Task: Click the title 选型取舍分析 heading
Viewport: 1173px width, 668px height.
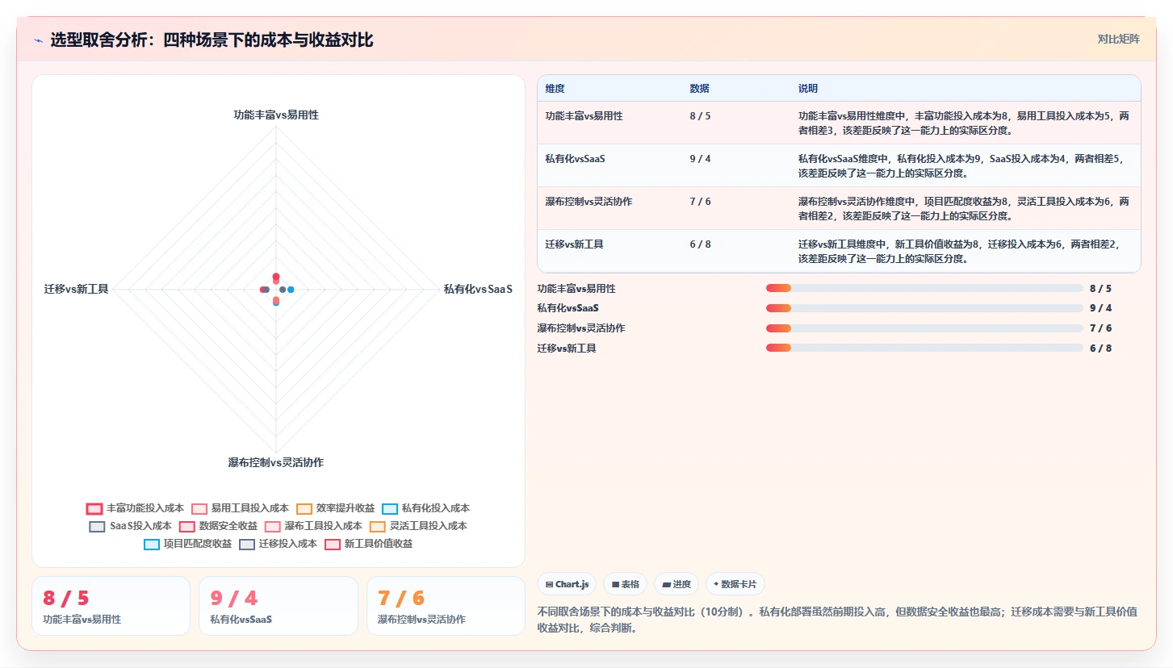Action: (212, 40)
